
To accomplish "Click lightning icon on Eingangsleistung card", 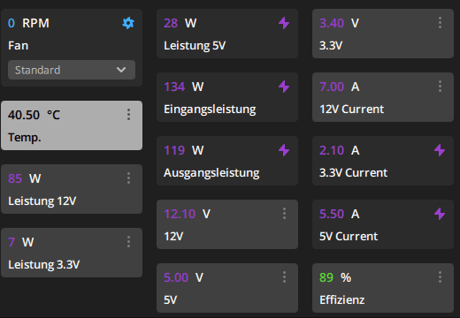I will (x=284, y=87).
